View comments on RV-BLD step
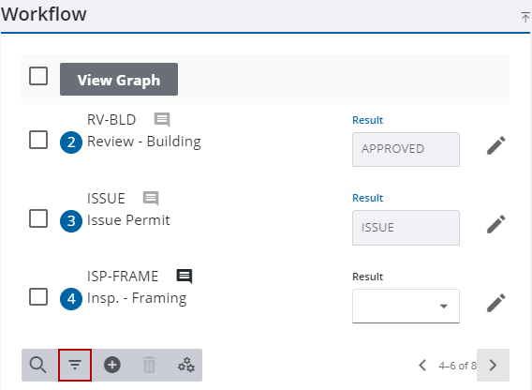Screen dimensions: 532x390 coord(162,120)
